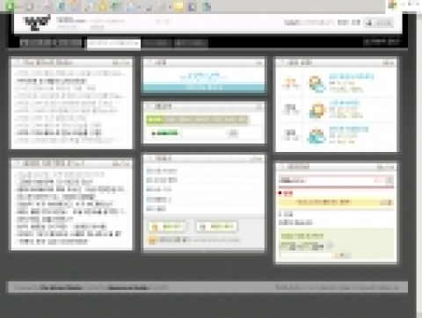422x318 pixels.
Task: Click the left yellow-icon button in bottom-center widget
Action: 167,227
